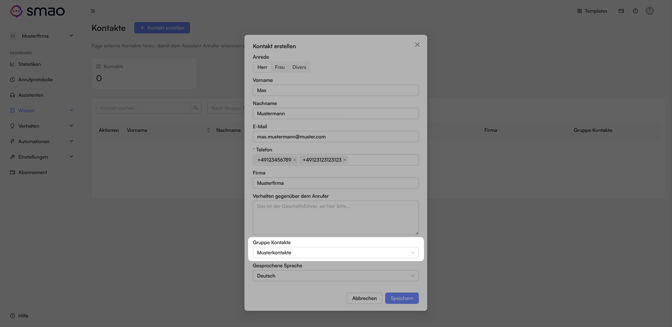This screenshot has height=327, width=672.
Task: Click the Wissen book icon
Action: (12, 110)
